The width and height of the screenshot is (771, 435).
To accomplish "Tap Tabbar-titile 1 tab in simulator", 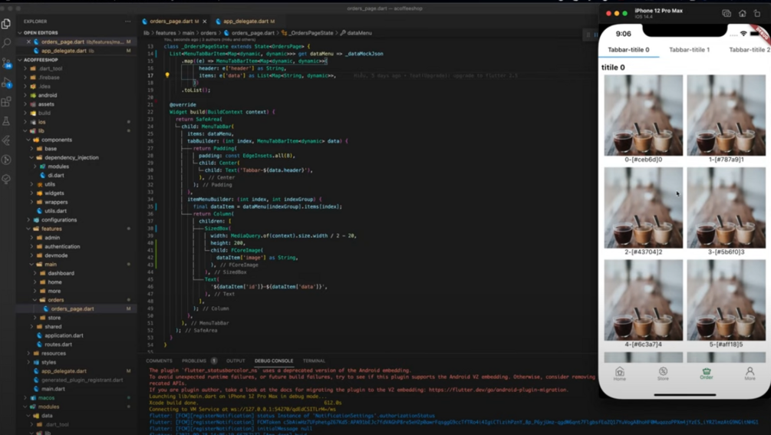I will click(689, 50).
